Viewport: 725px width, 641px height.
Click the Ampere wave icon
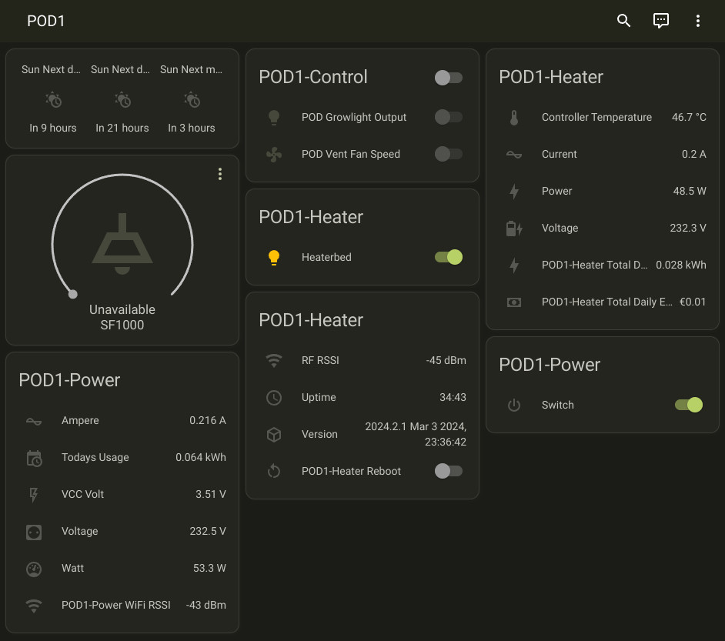(34, 421)
